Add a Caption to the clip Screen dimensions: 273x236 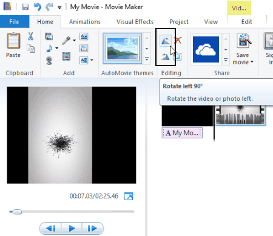pos(84,49)
